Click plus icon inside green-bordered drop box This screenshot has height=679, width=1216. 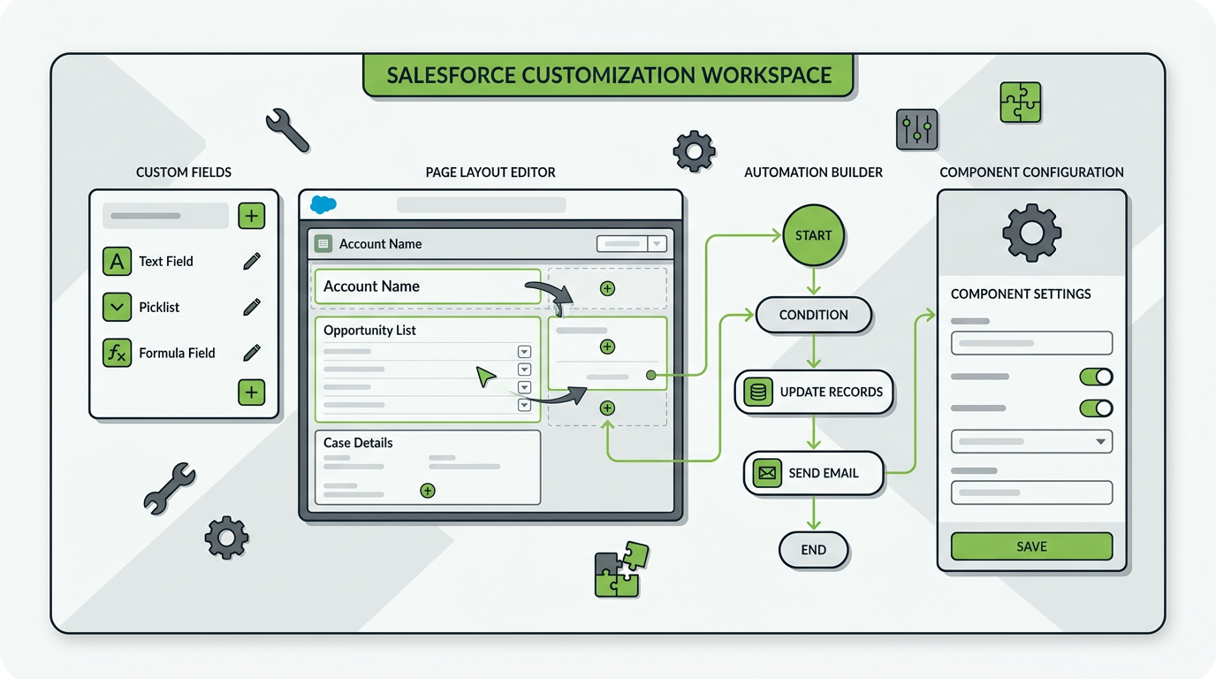click(x=607, y=347)
